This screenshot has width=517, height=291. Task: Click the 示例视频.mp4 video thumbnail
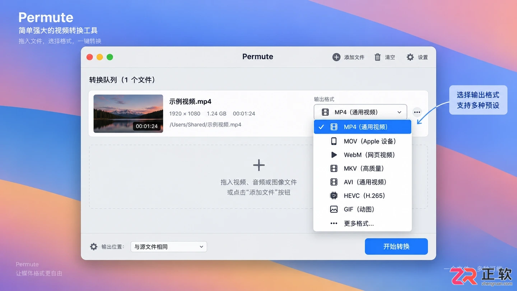pyautogui.click(x=128, y=114)
